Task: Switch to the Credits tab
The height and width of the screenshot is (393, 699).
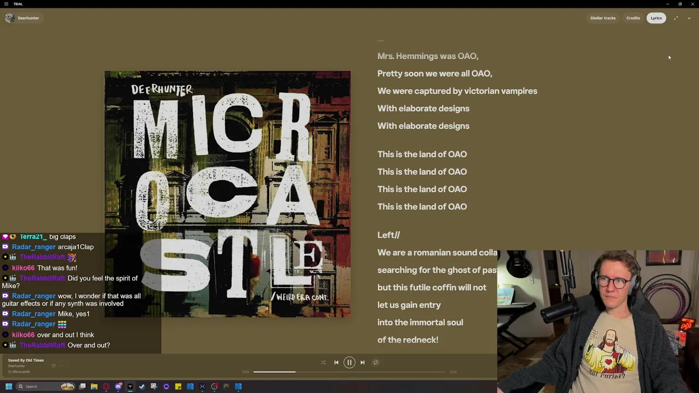Action: [x=633, y=18]
